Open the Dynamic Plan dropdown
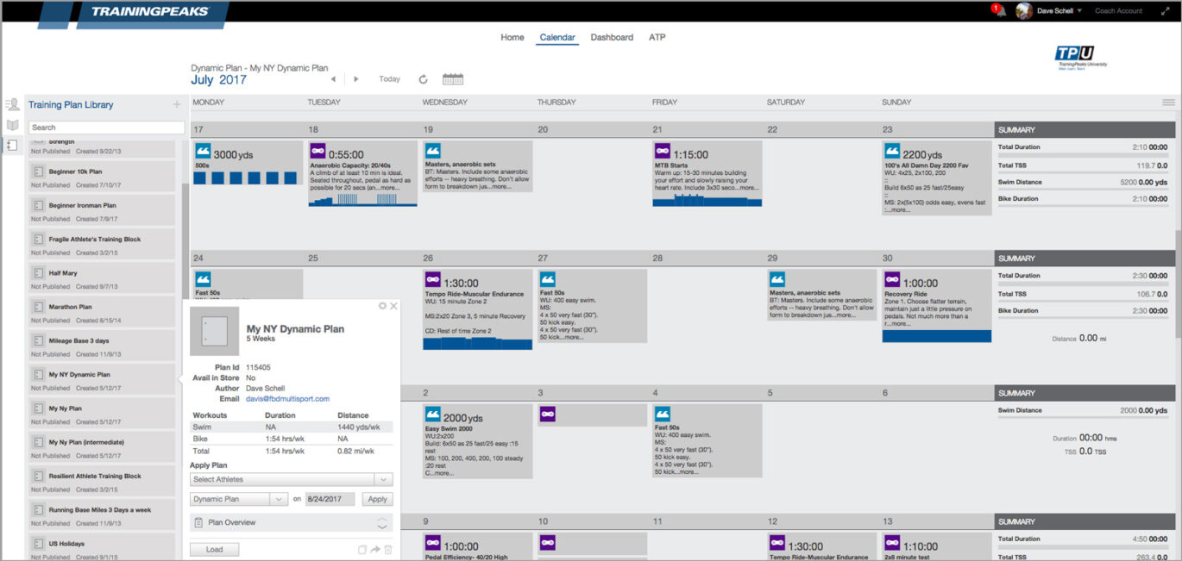 click(x=237, y=498)
